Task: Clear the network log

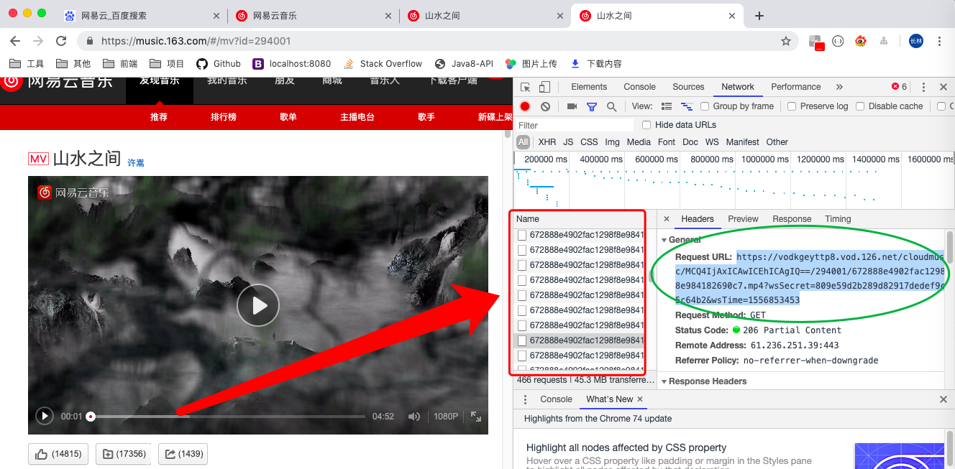Action: (x=545, y=106)
